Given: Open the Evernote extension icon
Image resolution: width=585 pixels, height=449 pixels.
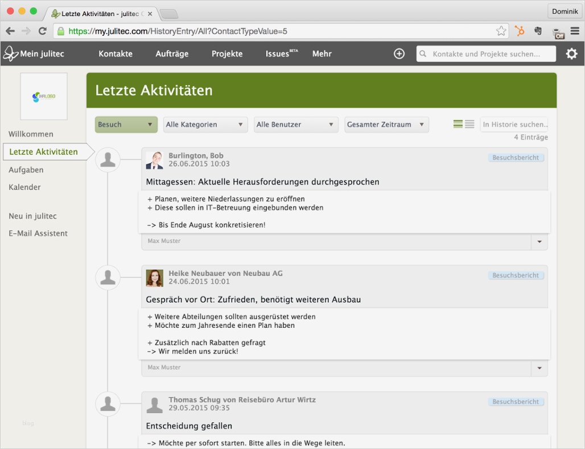Looking at the screenshot, I should (x=538, y=31).
